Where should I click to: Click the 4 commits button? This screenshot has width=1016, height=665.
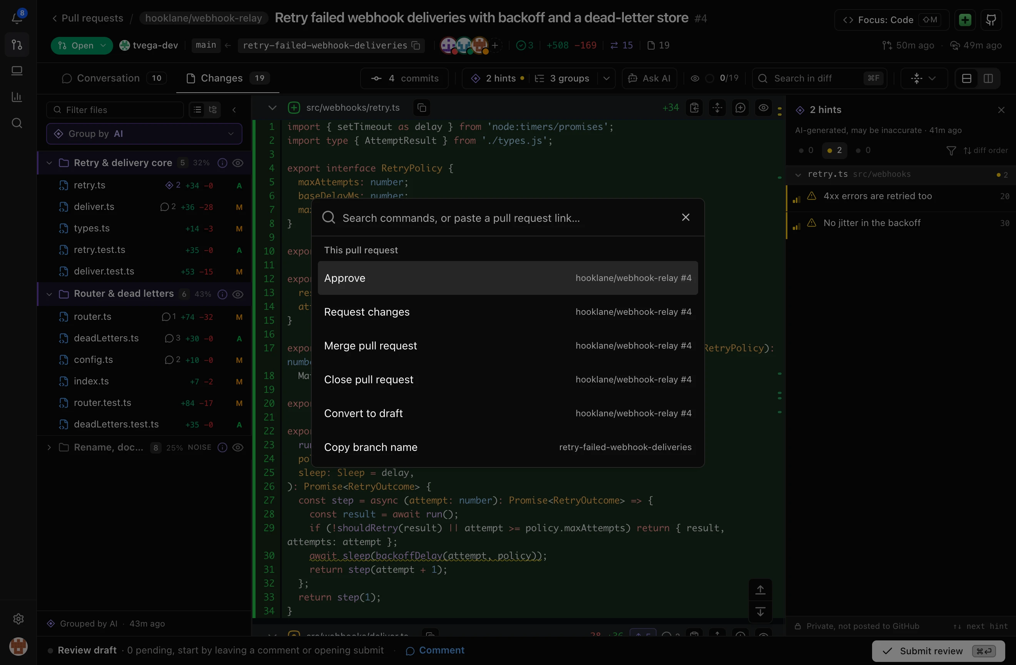point(404,78)
